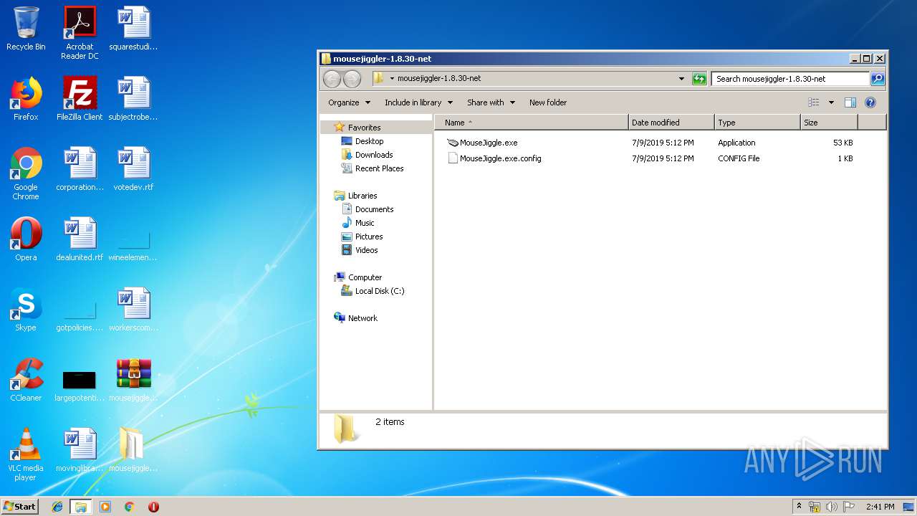This screenshot has width=917, height=516.
Task: Go back using Explorer back arrow
Action: [x=332, y=79]
